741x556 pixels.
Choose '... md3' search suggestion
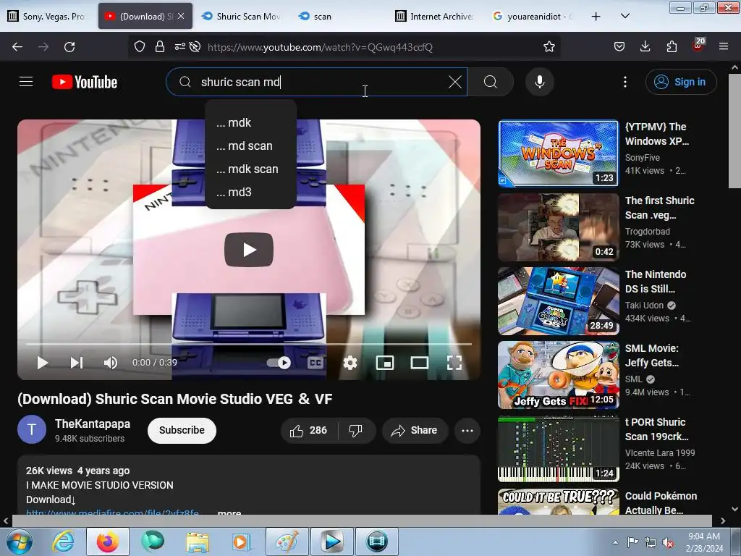(251, 192)
